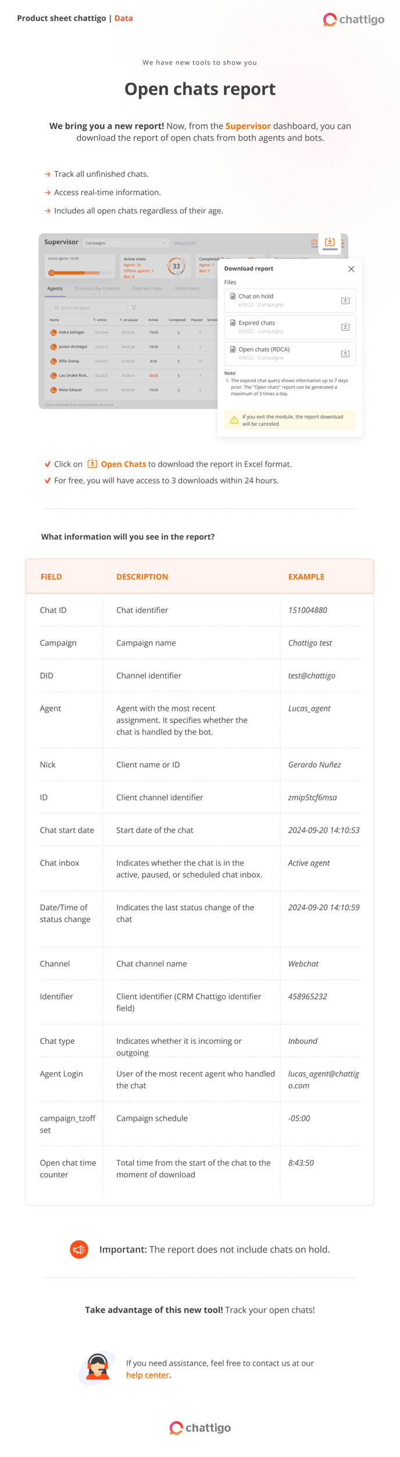Click the chattigo logo in the footer
Image resolution: width=400 pixels, height=1457 pixels.
pos(200,1427)
